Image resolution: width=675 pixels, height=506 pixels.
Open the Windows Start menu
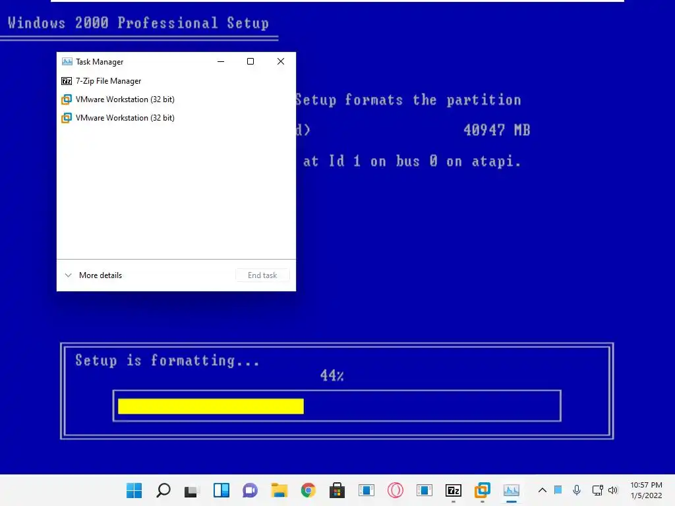tap(134, 490)
